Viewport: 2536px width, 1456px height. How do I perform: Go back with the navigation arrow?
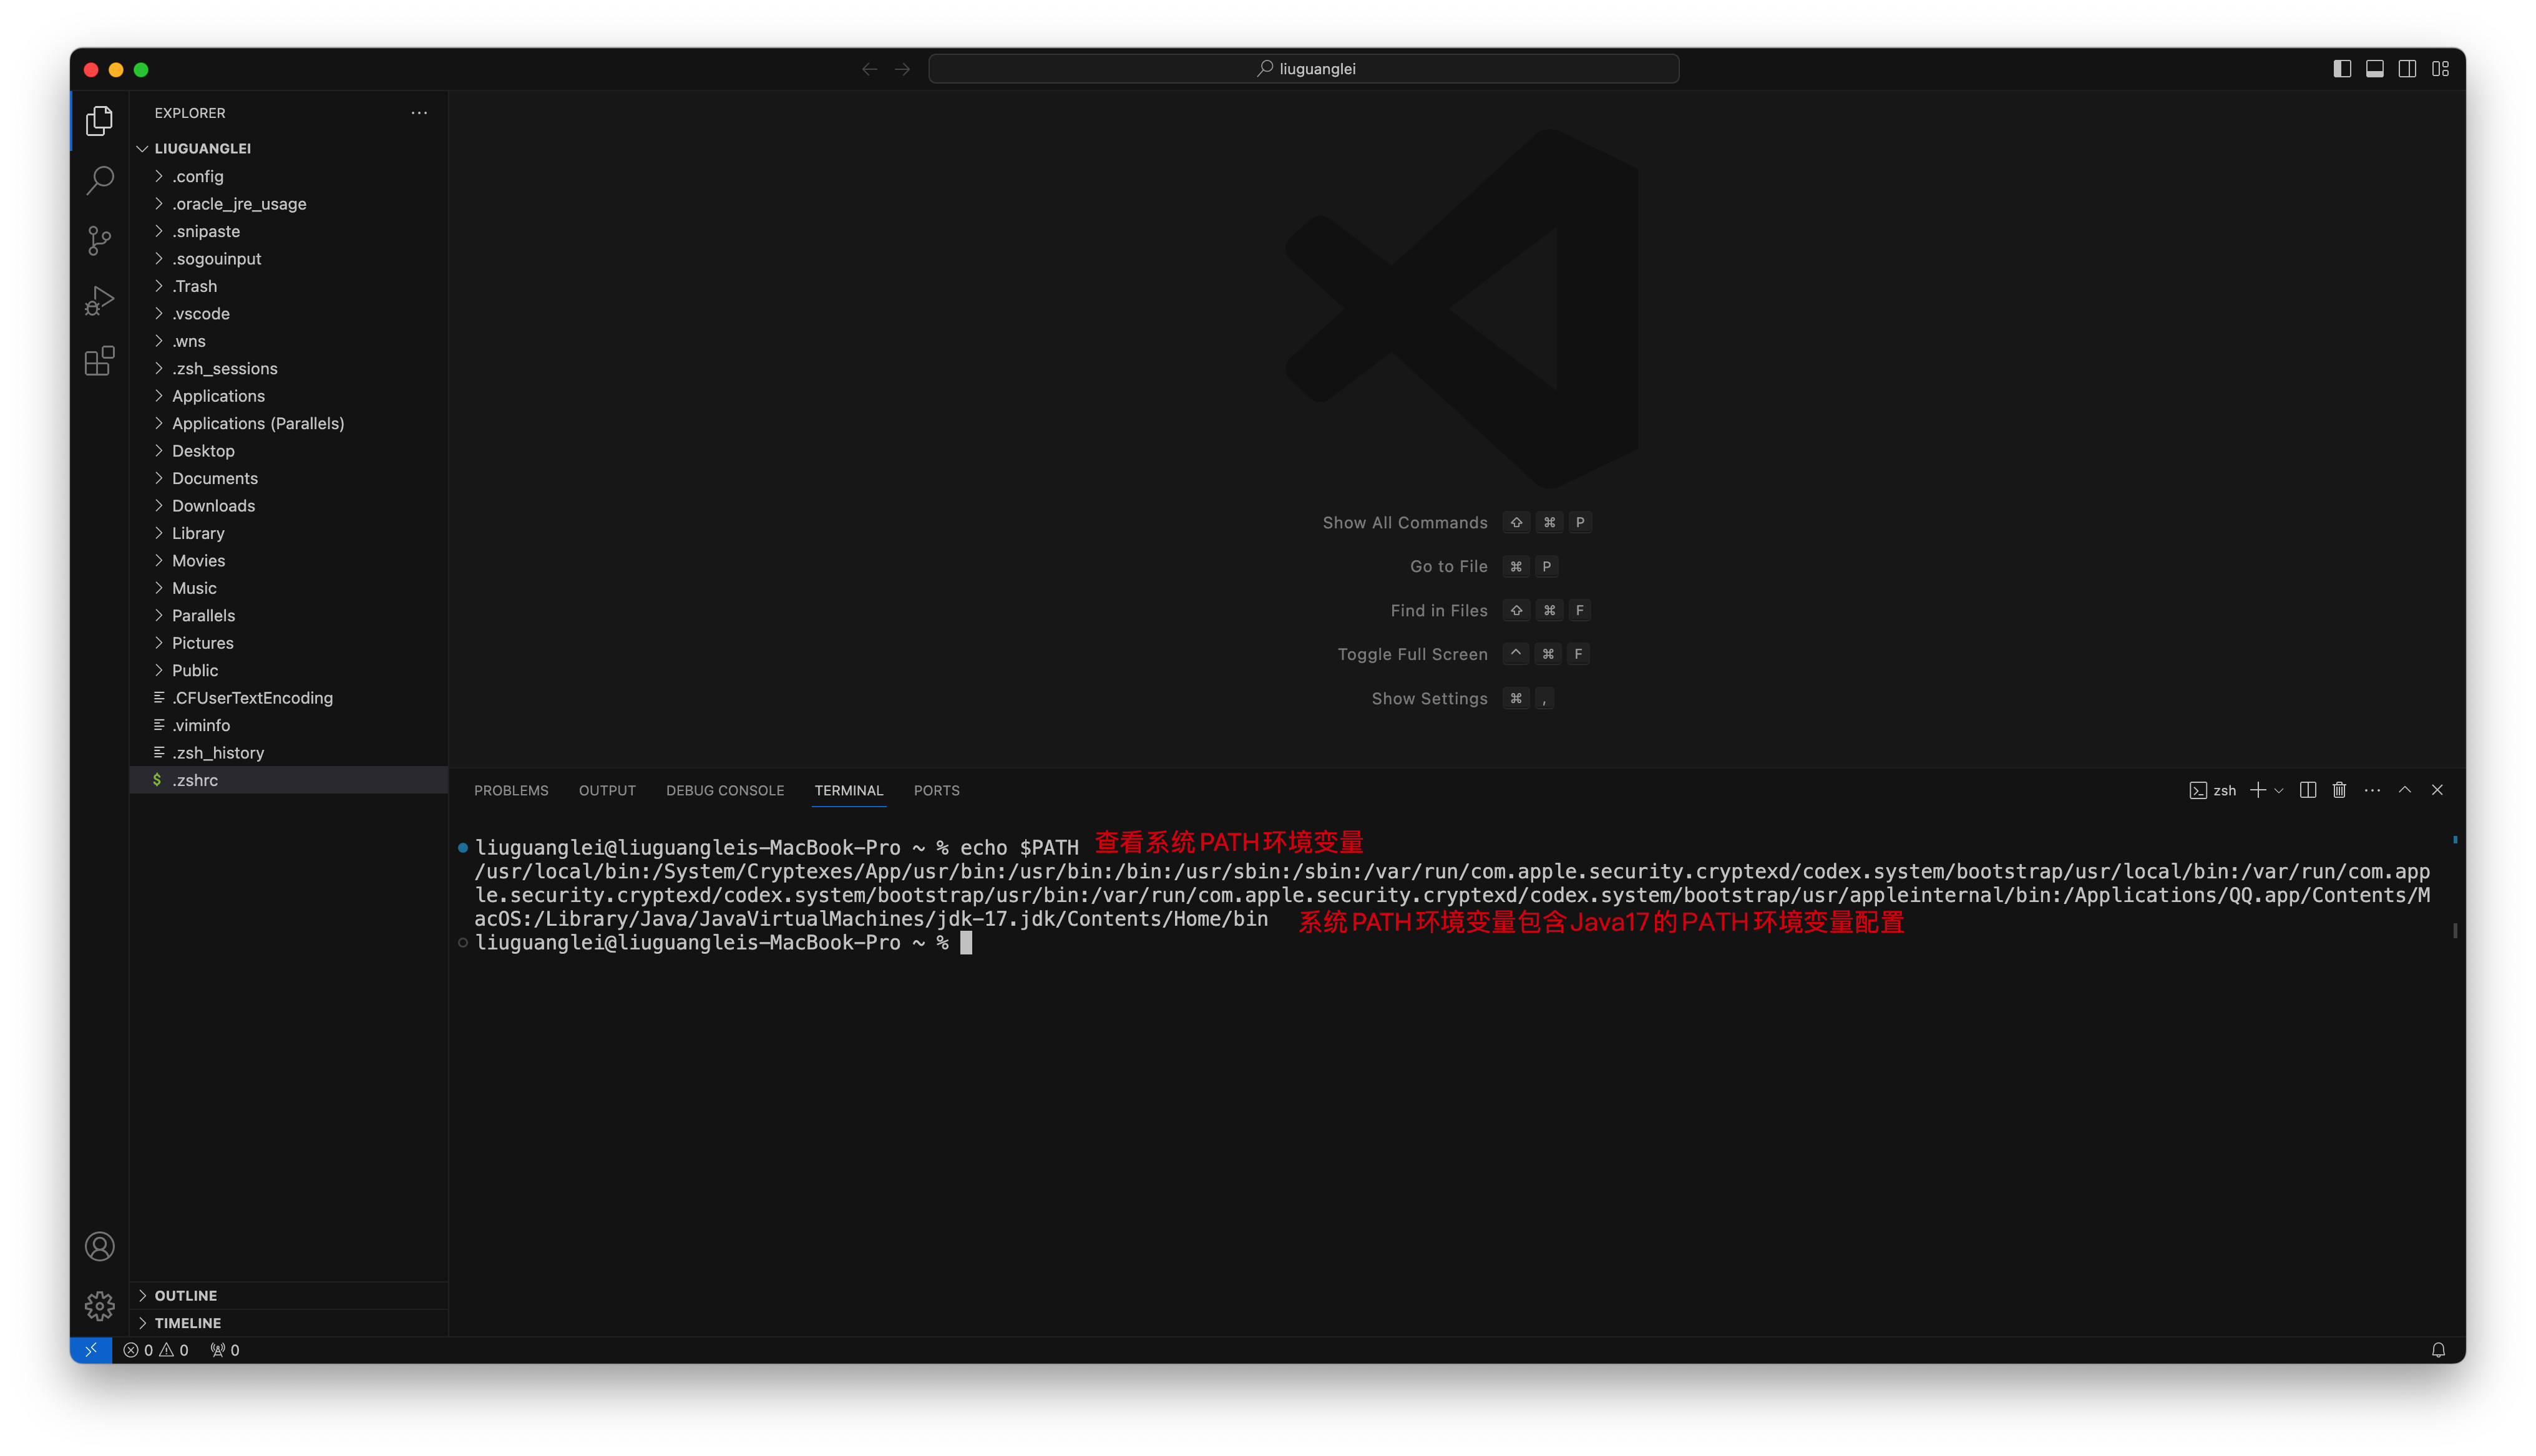tap(869, 69)
